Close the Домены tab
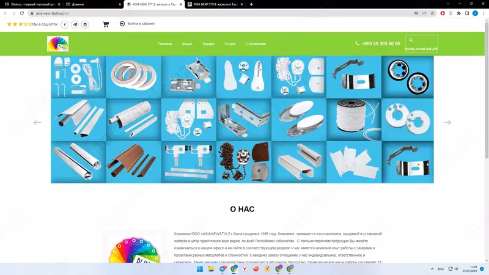The width and height of the screenshot is (489, 275). (119, 4)
